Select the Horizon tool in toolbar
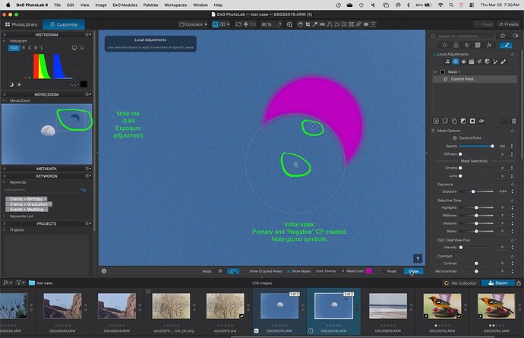This screenshot has width=524, height=338. (322, 24)
